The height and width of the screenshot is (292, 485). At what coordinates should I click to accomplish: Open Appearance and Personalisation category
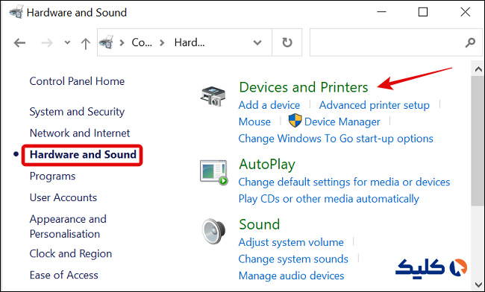(68, 226)
